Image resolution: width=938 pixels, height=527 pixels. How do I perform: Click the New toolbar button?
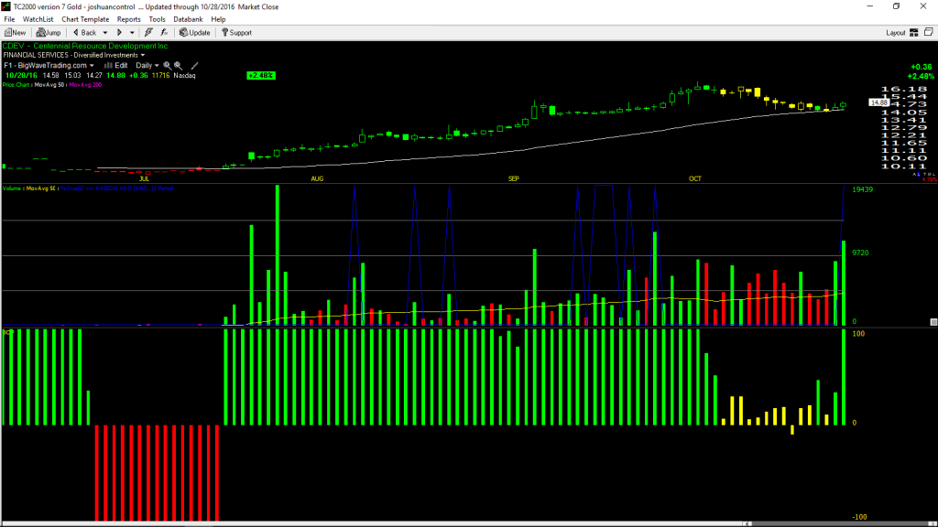point(16,33)
